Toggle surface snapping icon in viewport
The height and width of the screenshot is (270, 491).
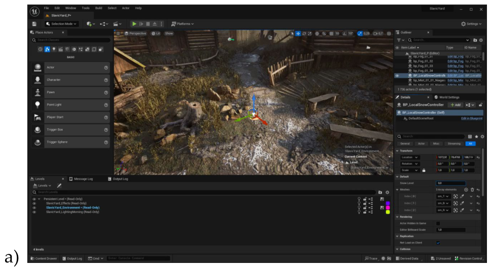324,33
